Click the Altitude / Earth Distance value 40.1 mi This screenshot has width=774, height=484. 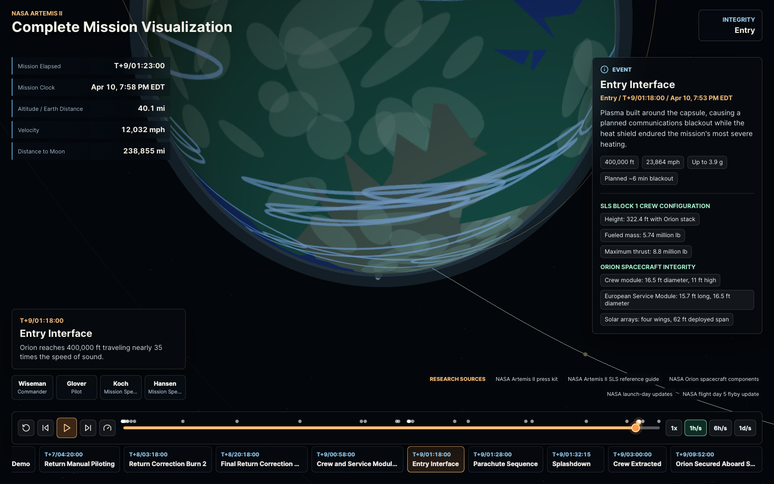[x=151, y=108]
